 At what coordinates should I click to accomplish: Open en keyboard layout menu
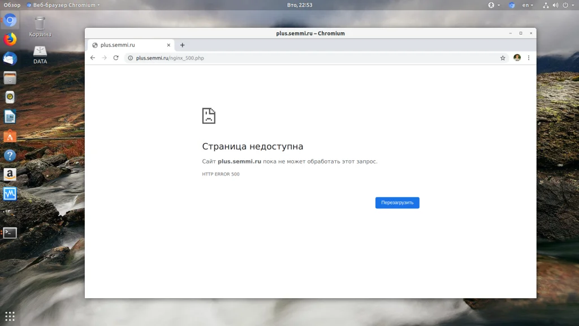coord(528,5)
